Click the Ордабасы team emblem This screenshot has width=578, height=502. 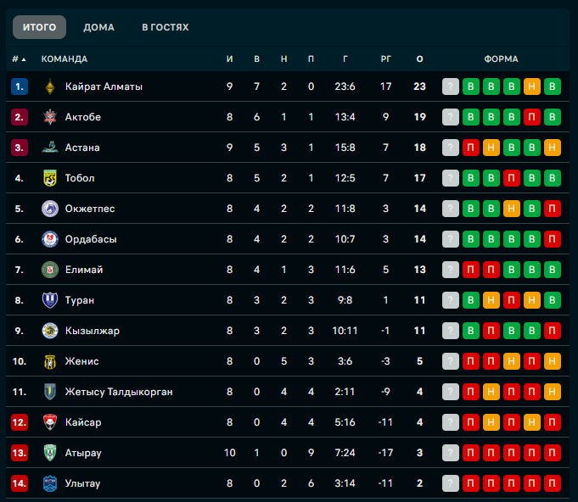click(x=50, y=239)
